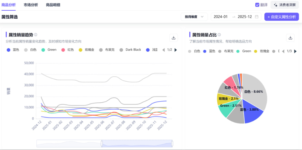The image size is (302, 150).
Task: Toggle Green in pie chart legend
Action: (244, 51)
